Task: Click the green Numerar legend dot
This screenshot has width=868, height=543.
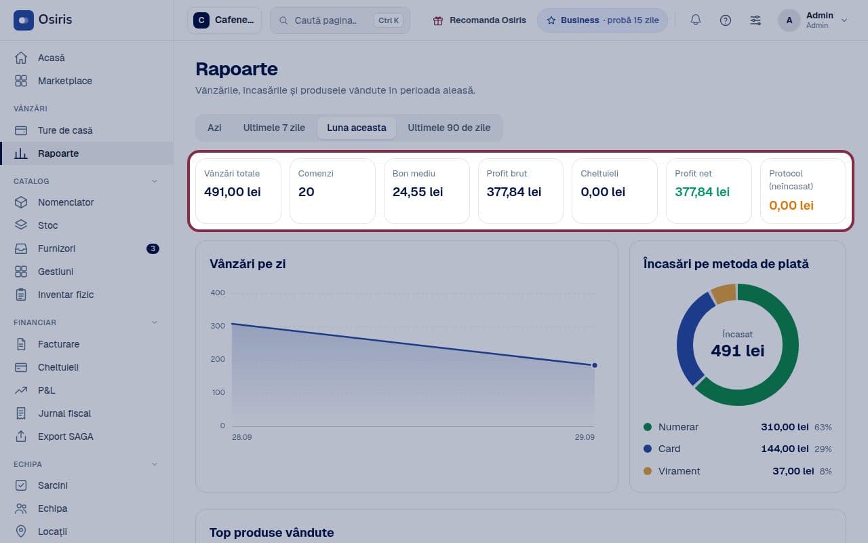Action: coord(648,427)
